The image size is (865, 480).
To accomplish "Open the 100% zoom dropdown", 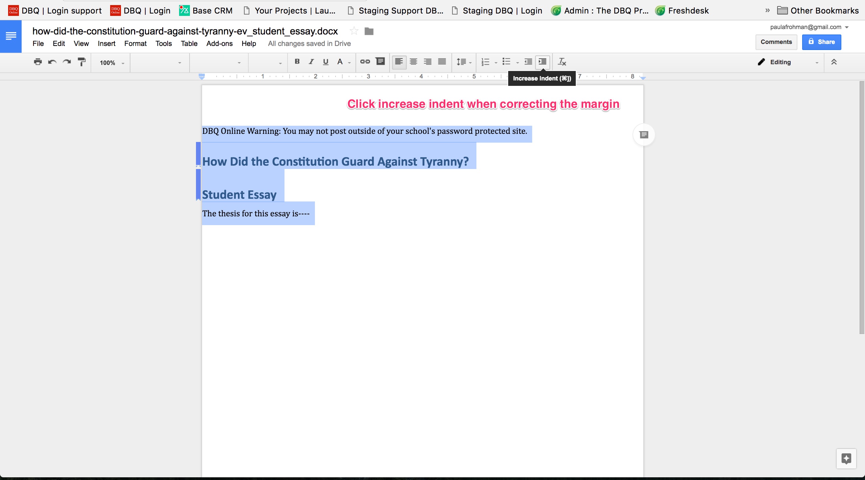I will [112, 63].
